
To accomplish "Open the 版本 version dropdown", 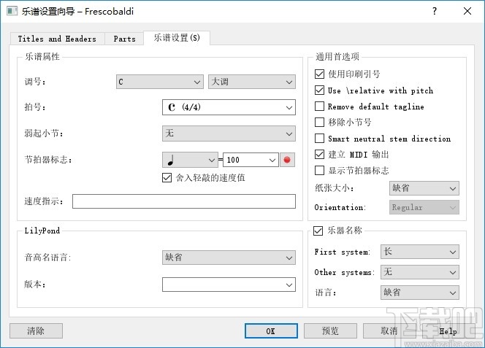I will [x=229, y=285].
